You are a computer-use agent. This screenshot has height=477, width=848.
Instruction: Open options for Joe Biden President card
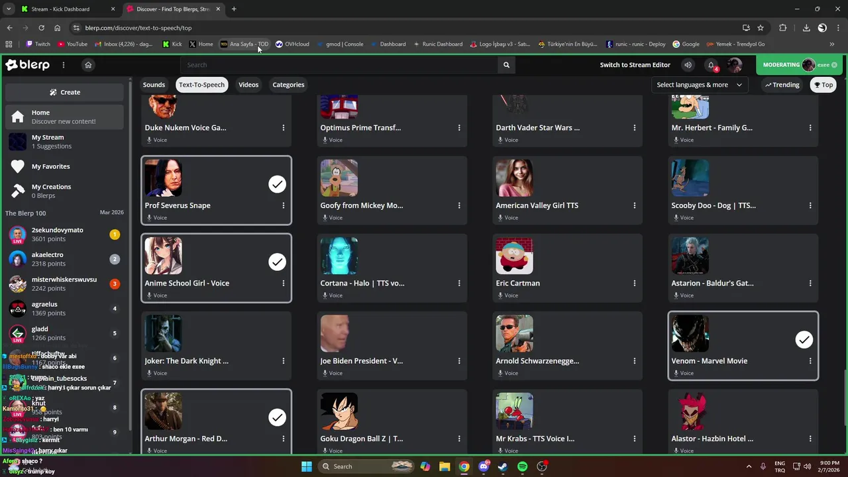coord(459,361)
